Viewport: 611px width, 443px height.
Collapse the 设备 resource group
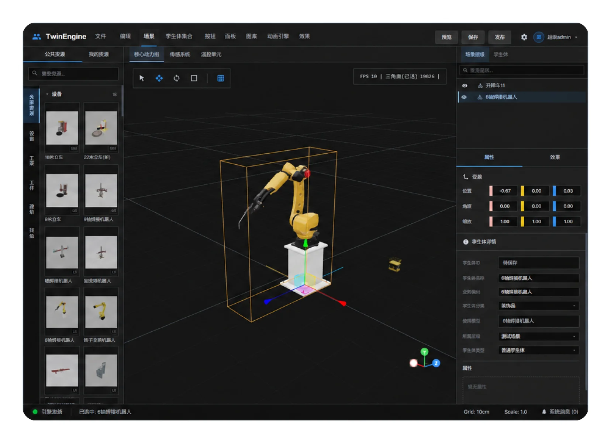pos(47,94)
